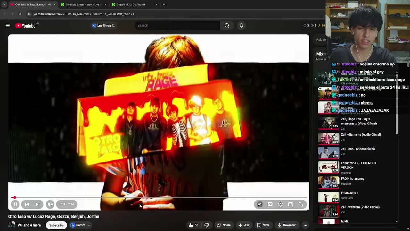This screenshot has height=231, width=410.
Task: Play 'Friendzone :(' by slimesanti
Action: click(349, 193)
